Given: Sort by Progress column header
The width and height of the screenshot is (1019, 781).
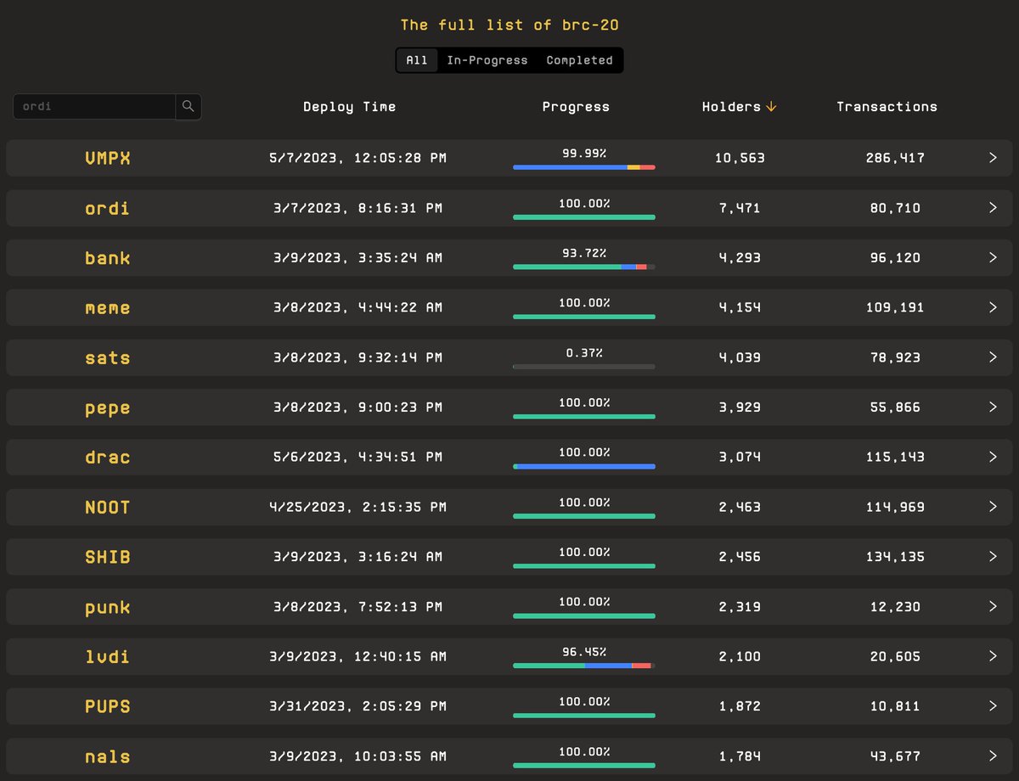Looking at the screenshot, I should click(576, 107).
